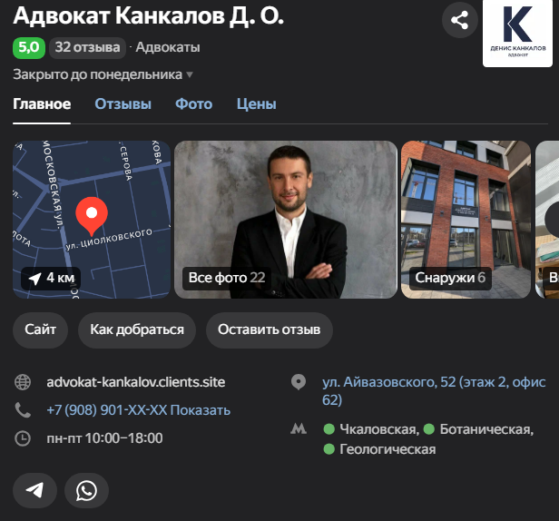This screenshot has height=521, width=559.
Task: Click the 'Как добраться' button
Action: click(137, 329)
